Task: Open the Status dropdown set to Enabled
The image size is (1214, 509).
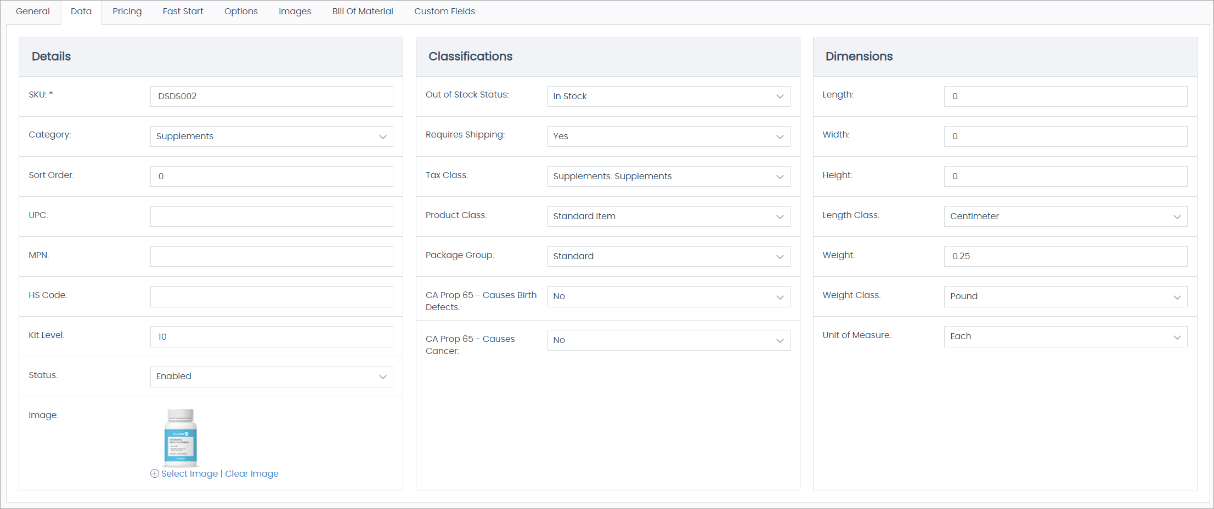Action: [x=272, y=376]
